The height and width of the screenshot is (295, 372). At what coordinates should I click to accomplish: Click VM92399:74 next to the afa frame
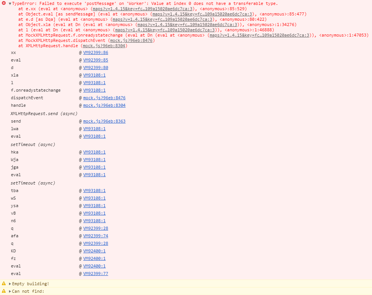(93, 235)
